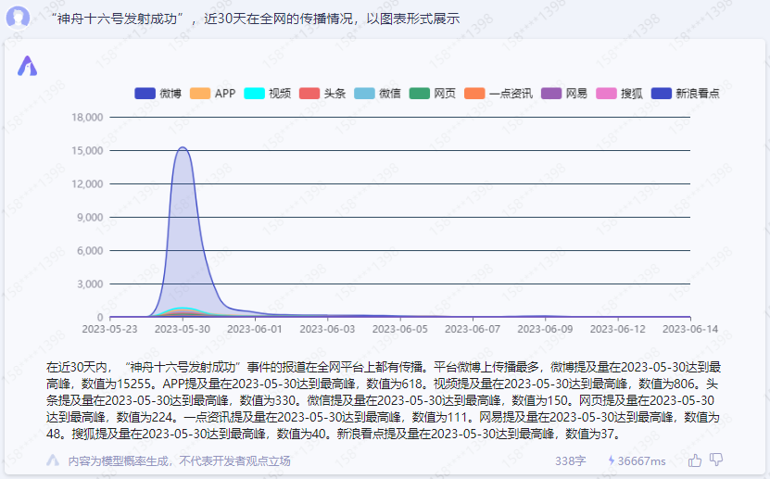
Task: Click the 6,000 y-axis label
Action: [x=90, y=251]
